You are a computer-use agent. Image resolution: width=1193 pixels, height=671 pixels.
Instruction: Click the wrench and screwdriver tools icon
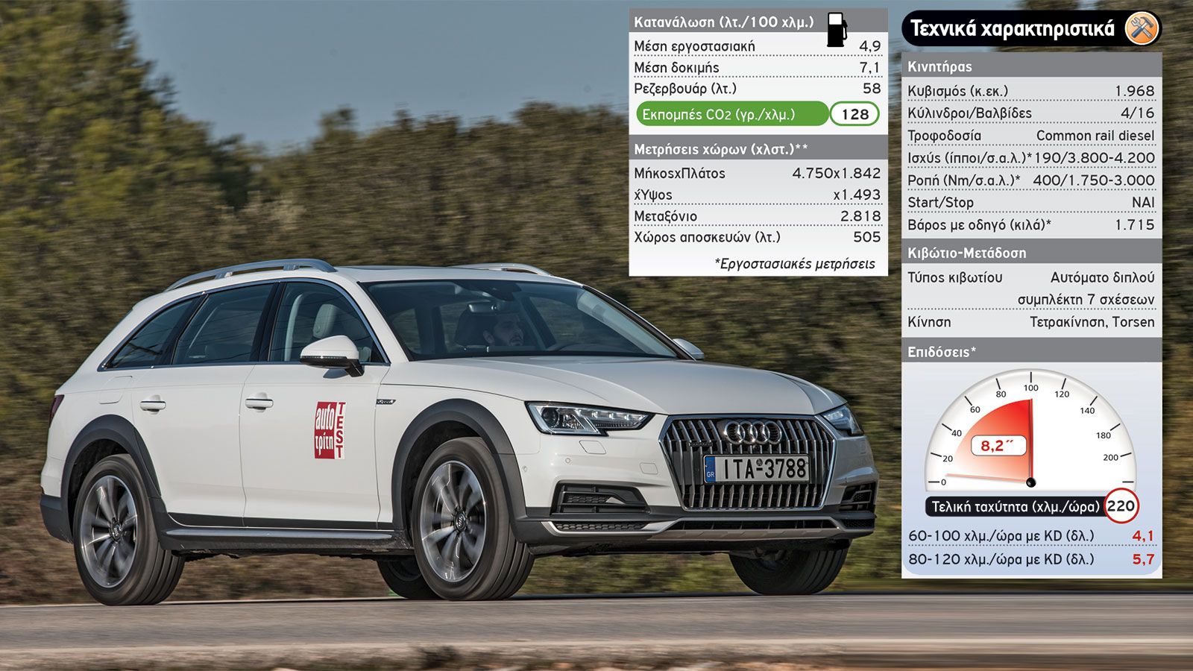(1142, 29)
